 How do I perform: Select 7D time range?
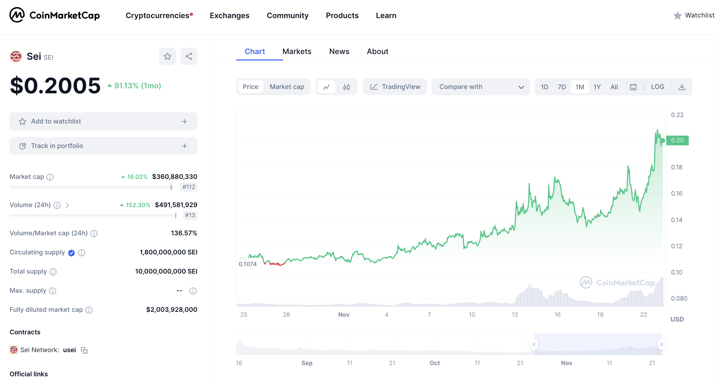(562, 87)
